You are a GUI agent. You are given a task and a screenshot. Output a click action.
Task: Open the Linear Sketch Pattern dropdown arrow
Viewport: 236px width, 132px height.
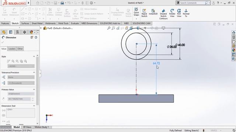[108, 14]
